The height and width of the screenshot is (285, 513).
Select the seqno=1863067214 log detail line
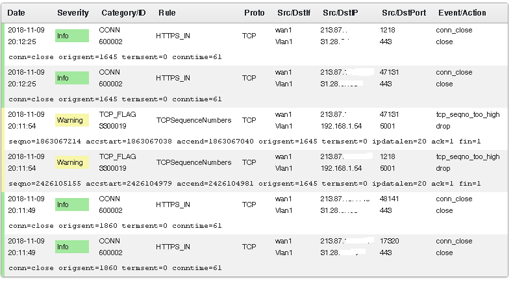tap(245, 142)
